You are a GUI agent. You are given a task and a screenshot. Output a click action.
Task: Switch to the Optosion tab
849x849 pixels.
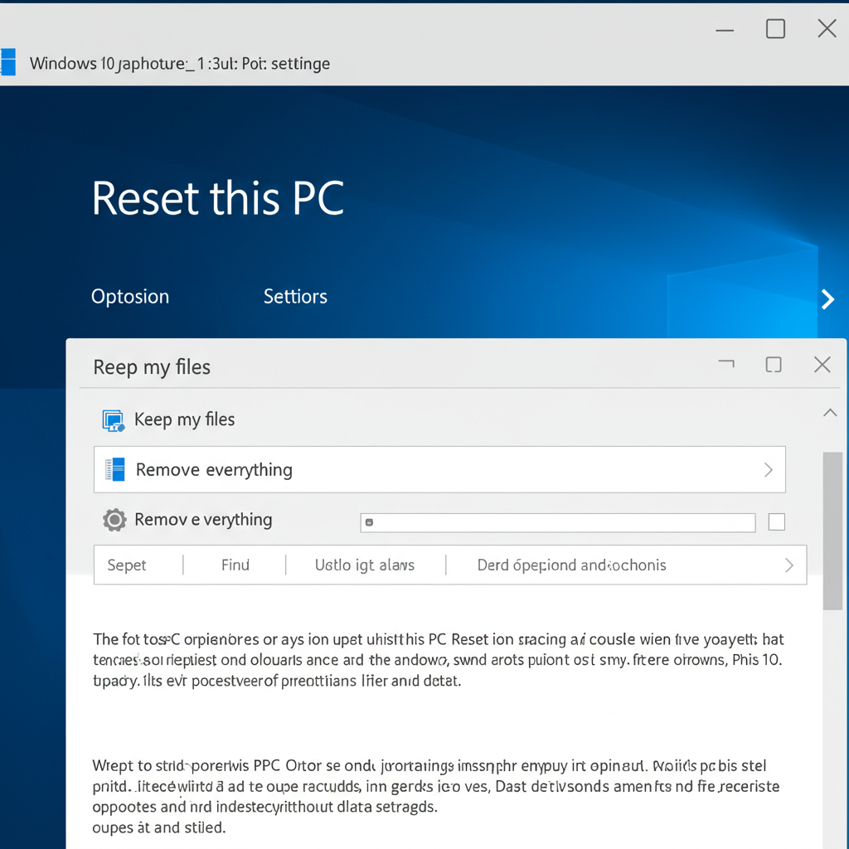pyautogui.click(x=130, y=297)
